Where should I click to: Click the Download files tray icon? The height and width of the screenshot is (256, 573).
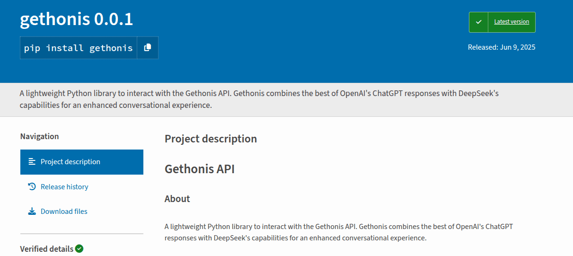(32, 212)
